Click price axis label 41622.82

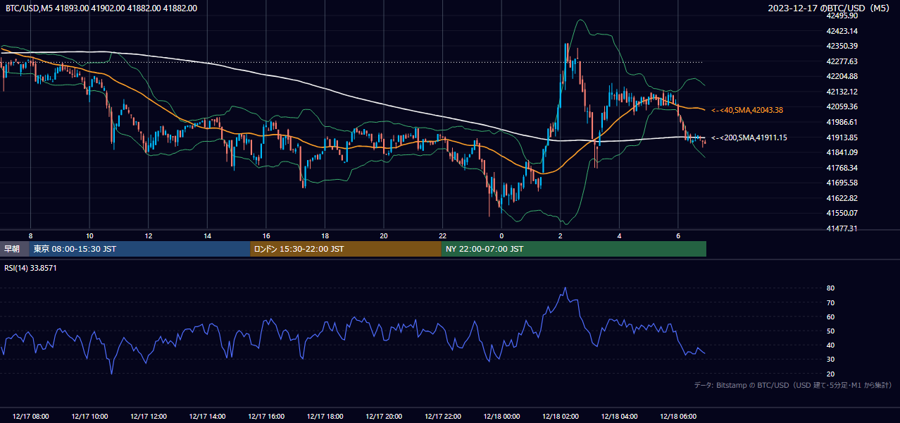point(842,198)
